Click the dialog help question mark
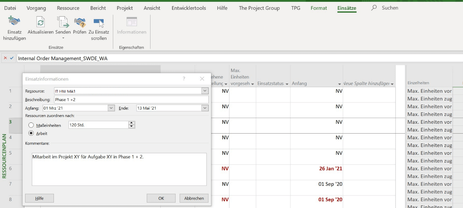This screenshot has width=463, height=208. coord(184,79)
